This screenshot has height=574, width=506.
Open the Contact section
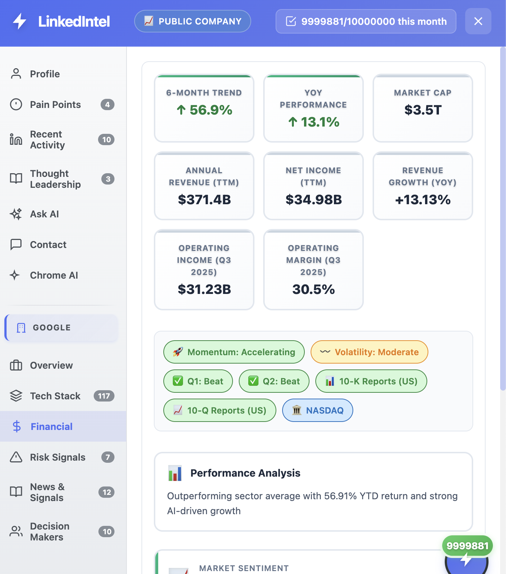pos(63,244)
